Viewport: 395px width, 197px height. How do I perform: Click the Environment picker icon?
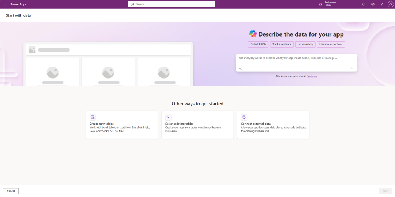(320, 4)
